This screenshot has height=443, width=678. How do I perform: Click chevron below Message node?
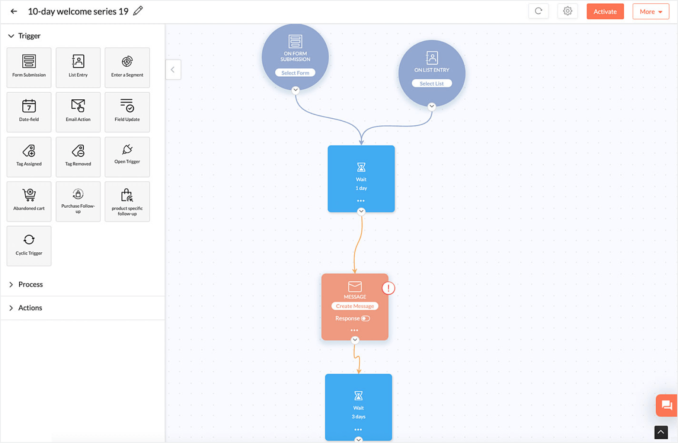point(355,340)
